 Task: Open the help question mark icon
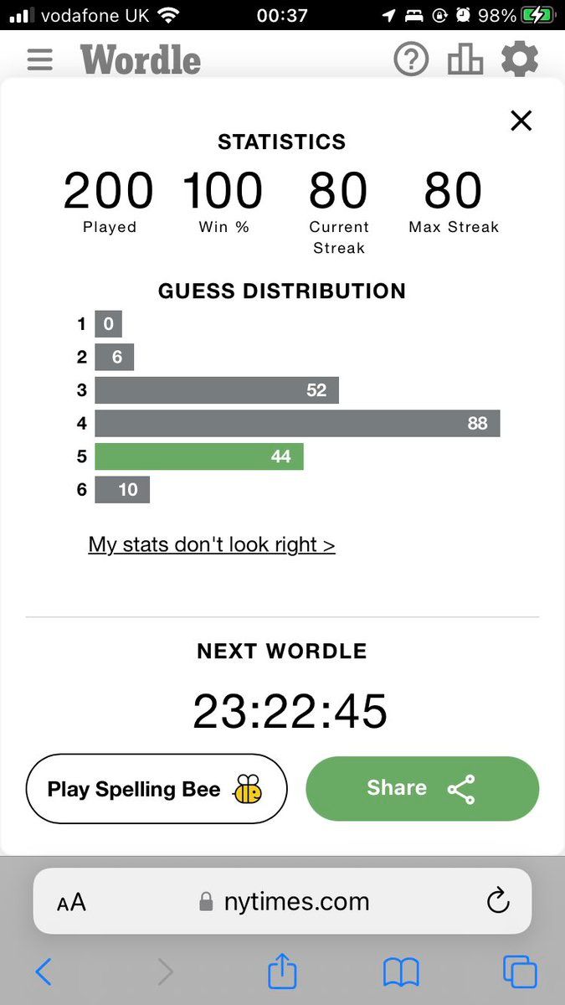(x=411, y=59)
